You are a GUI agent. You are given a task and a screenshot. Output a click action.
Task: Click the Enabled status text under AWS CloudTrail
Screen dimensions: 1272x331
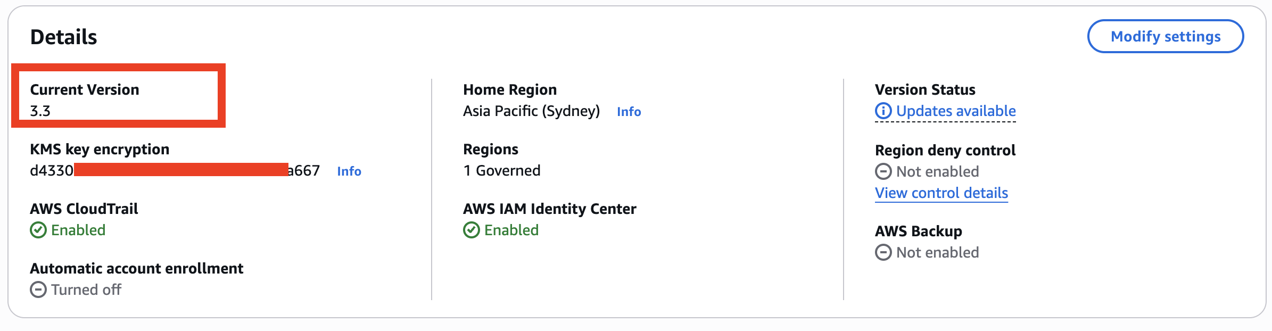point(78,230)
